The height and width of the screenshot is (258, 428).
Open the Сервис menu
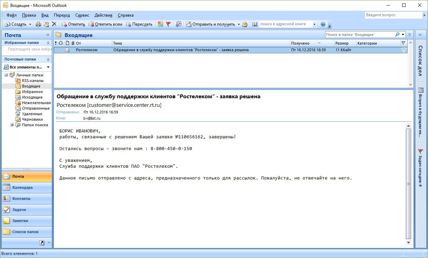(82, 15)
